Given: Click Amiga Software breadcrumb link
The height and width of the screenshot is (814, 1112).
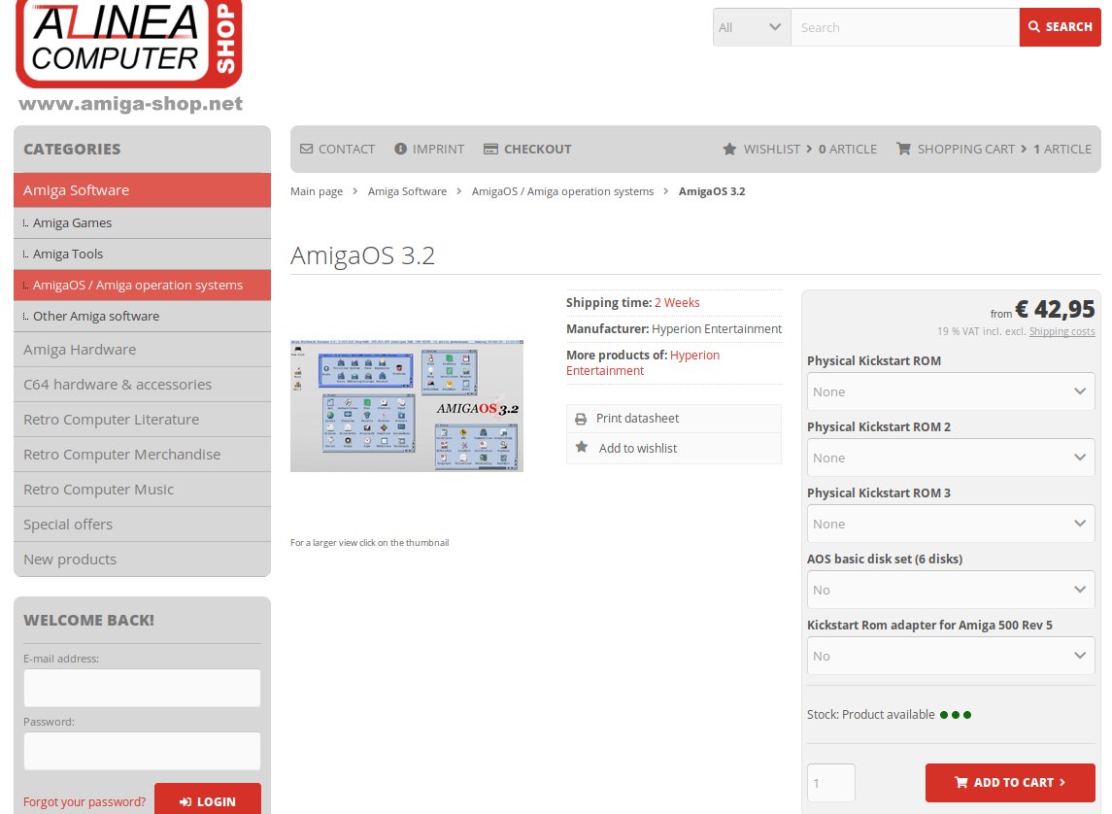Looking at the screenshot, I should [407, 191].
